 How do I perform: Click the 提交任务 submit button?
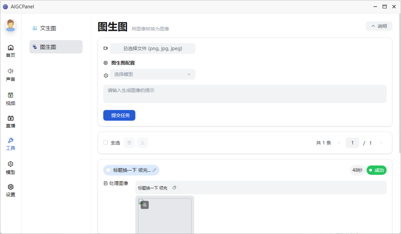119,115
